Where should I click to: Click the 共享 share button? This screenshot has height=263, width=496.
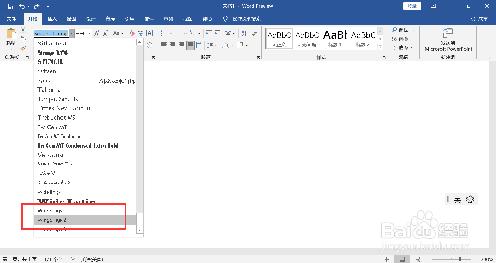[x=479, y=19]
